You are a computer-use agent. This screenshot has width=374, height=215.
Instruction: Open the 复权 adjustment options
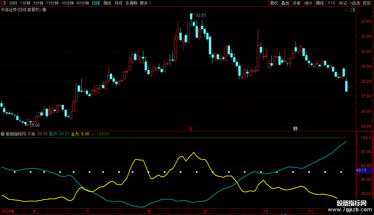pyautogui.click(x=274, y=3)
